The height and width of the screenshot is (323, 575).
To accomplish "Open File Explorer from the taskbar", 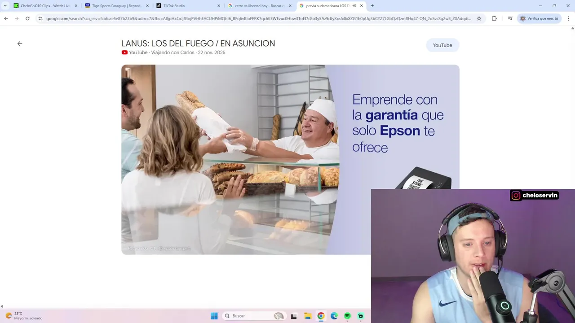I will point(307,316).
